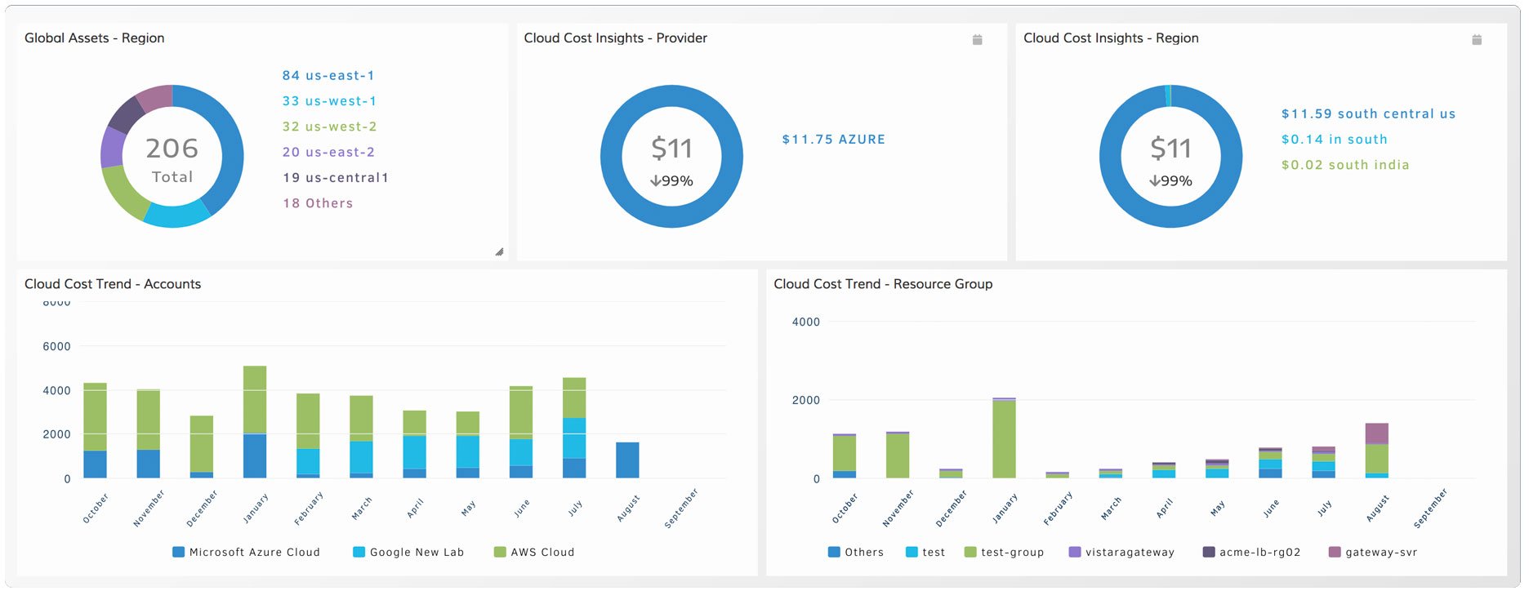Click 206 Total center of assets donut
Viewport: 1529px width, 591px height.
click(172, 158)
